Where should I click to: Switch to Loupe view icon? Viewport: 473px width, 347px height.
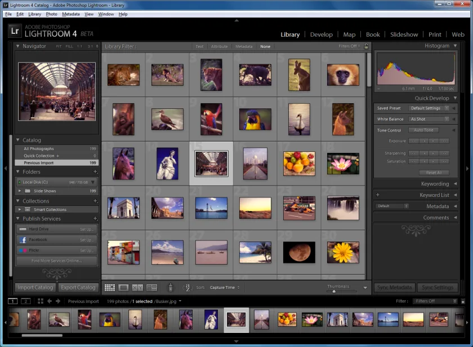click(123, 287)
